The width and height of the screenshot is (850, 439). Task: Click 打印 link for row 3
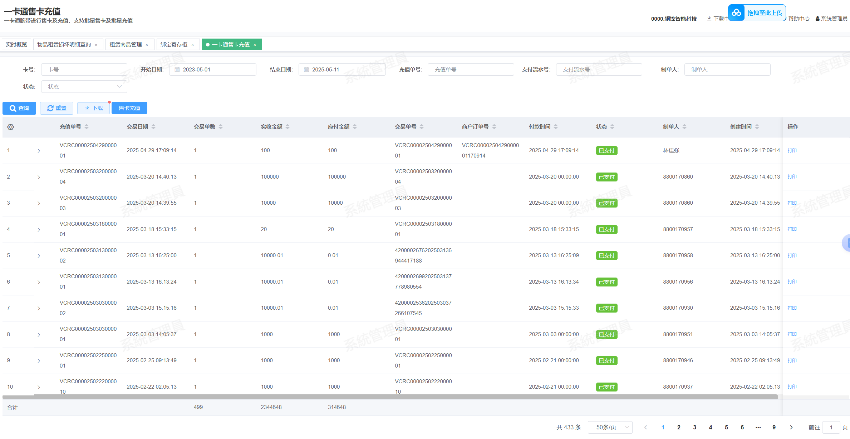tap(792, 203)
